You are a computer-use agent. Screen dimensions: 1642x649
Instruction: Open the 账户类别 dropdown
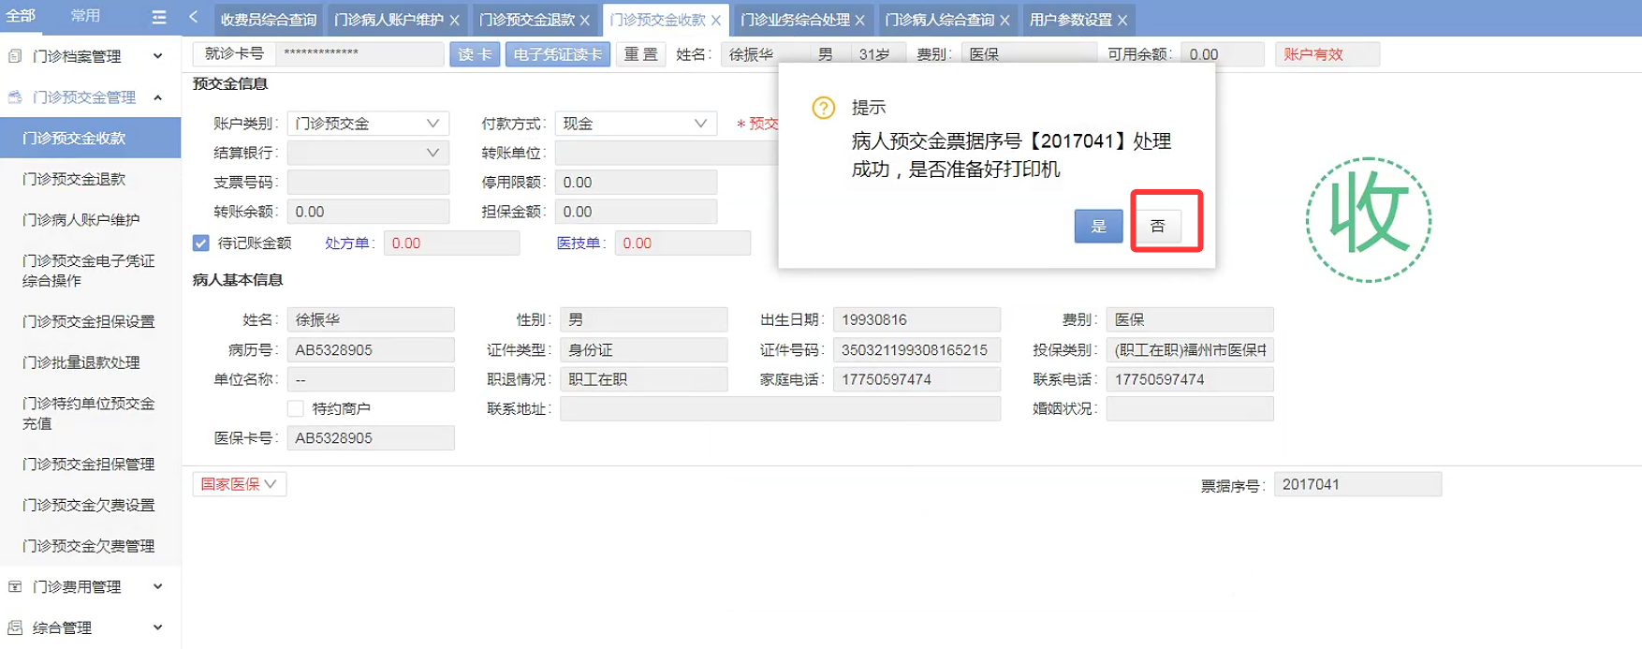coord(368,124)
